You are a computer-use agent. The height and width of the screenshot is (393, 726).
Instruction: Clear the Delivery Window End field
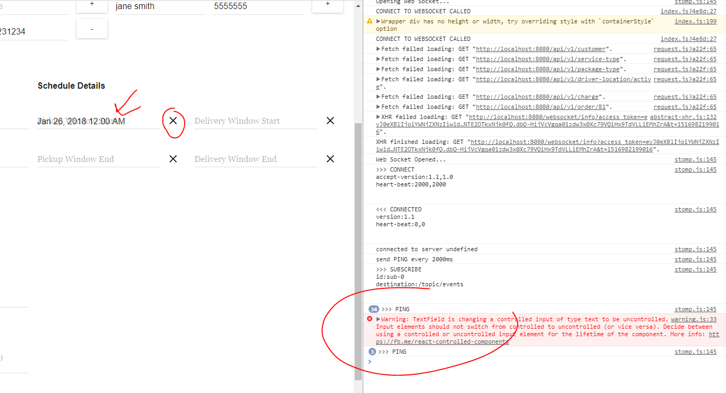tap(330, 159)
